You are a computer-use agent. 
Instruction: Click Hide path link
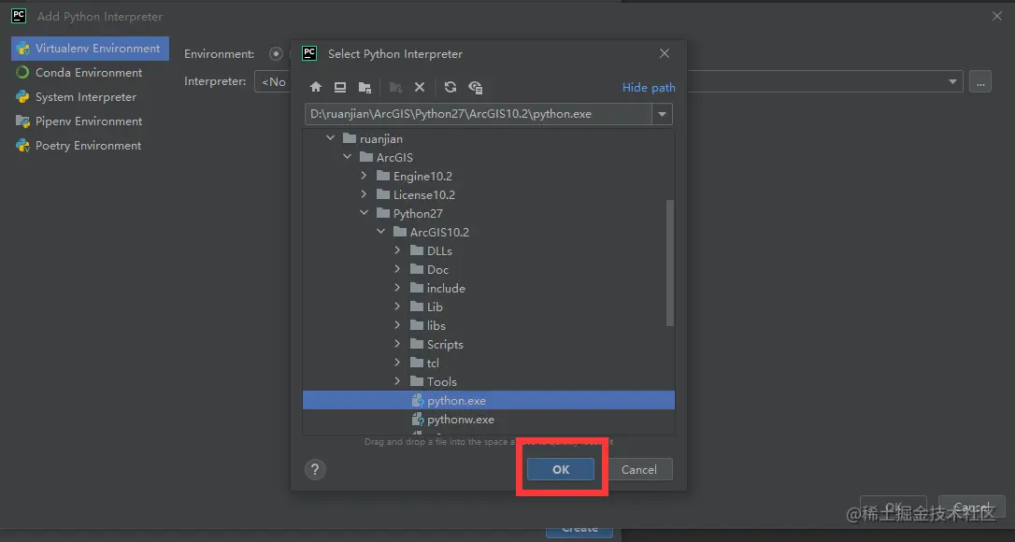pyautogui.click(x=649, y=88)
